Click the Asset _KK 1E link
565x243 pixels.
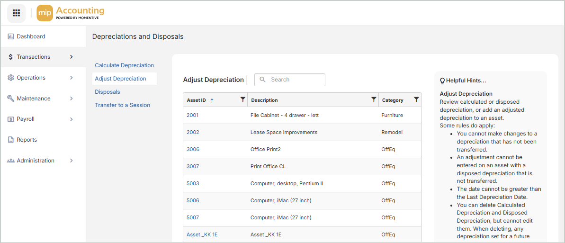coord(202,234)
